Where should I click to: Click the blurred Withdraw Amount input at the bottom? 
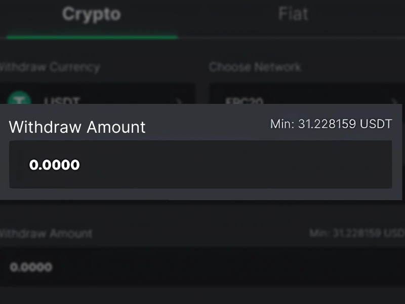point(202,267)
